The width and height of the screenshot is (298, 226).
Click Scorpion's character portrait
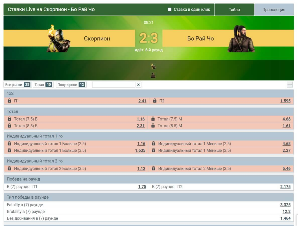pyautogui.click(x=58, y=38)
